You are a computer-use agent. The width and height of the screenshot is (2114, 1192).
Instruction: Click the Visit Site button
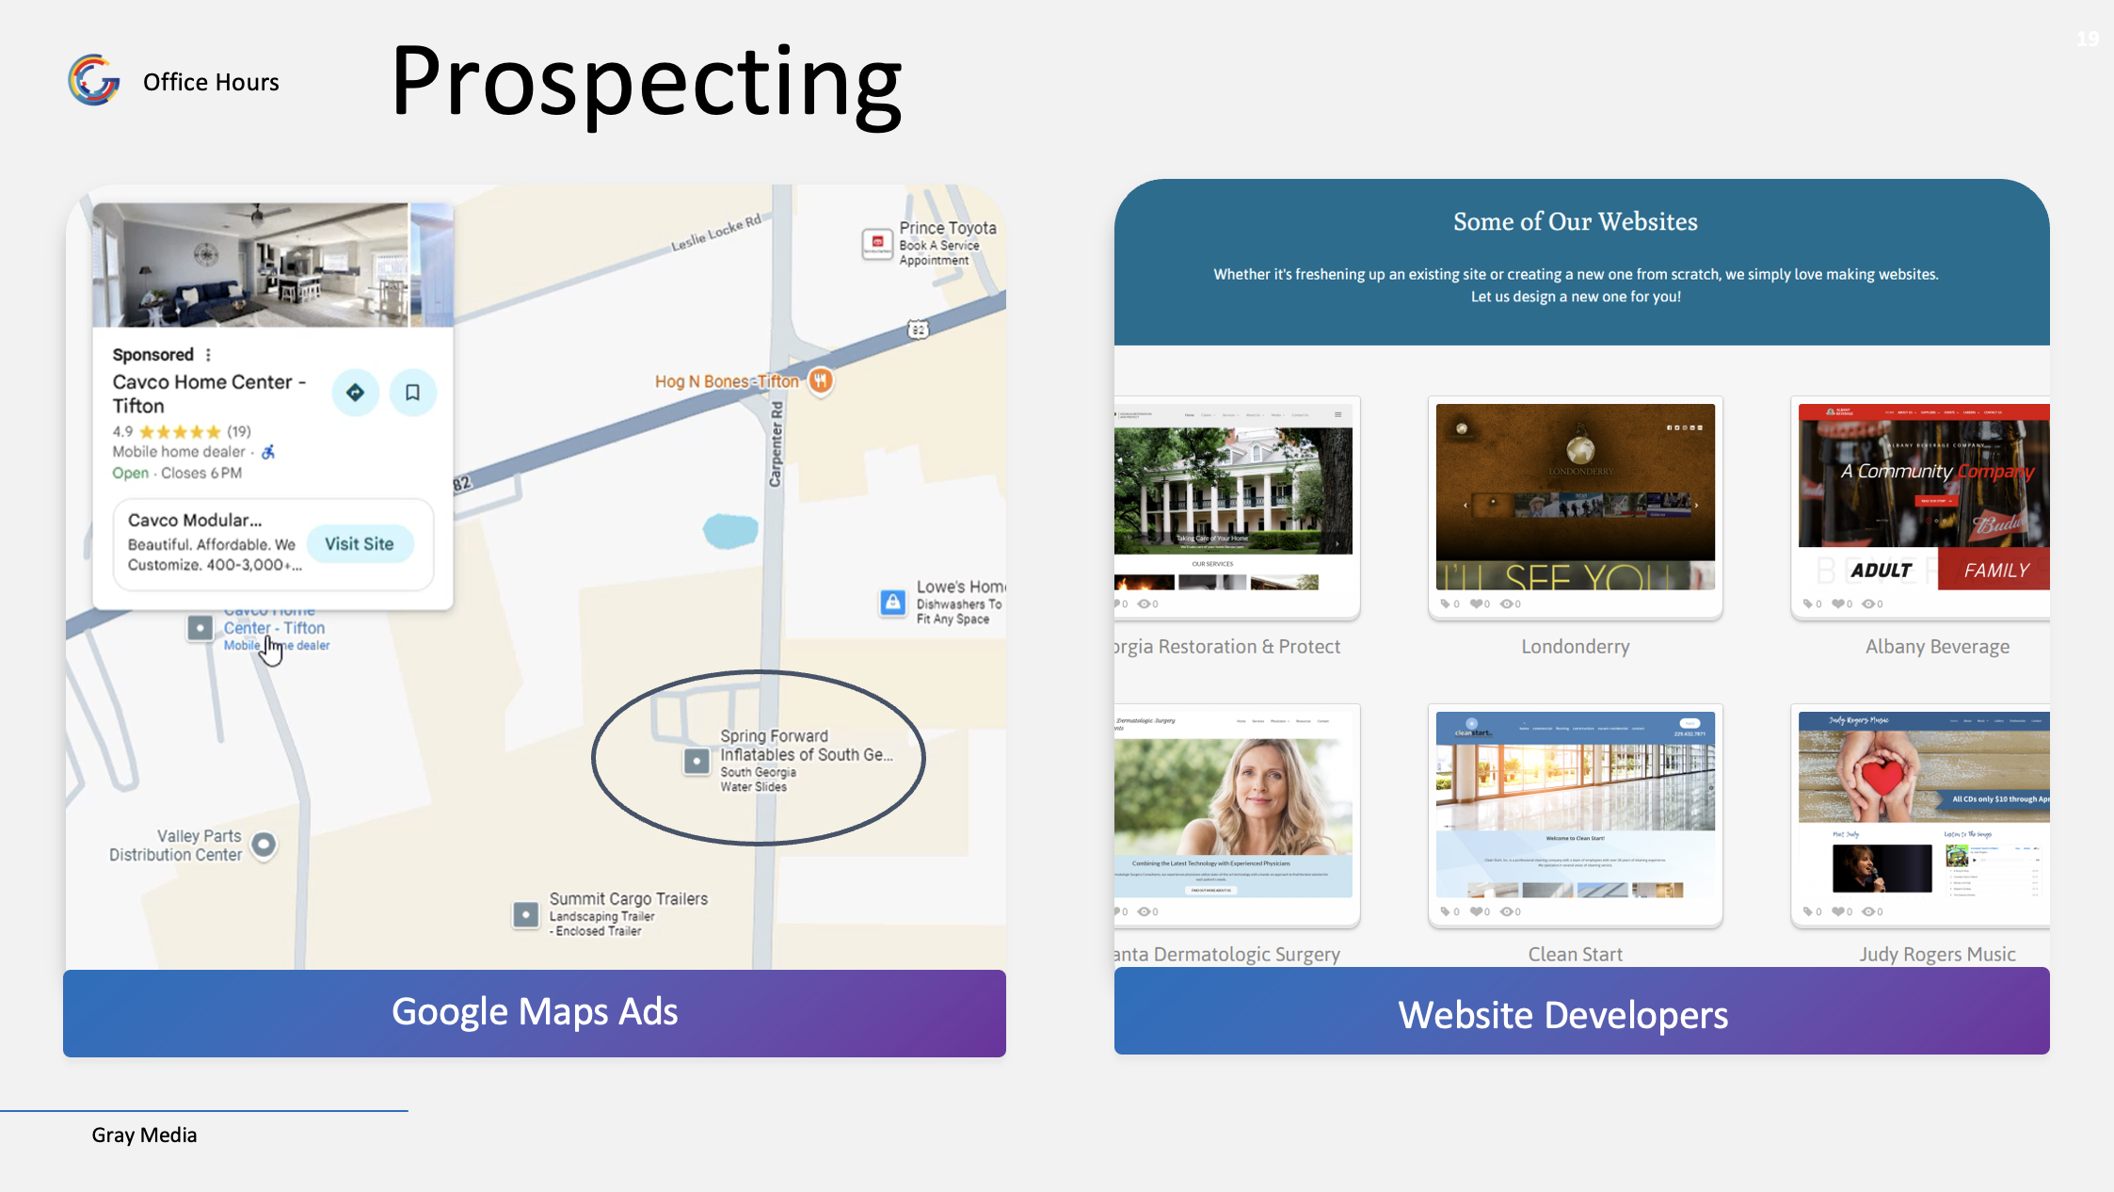coord(360,544)
